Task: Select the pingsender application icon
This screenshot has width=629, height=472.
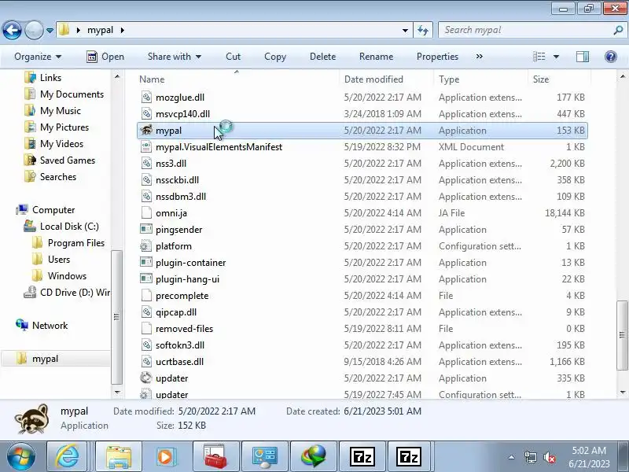Action: pos(146,229)
